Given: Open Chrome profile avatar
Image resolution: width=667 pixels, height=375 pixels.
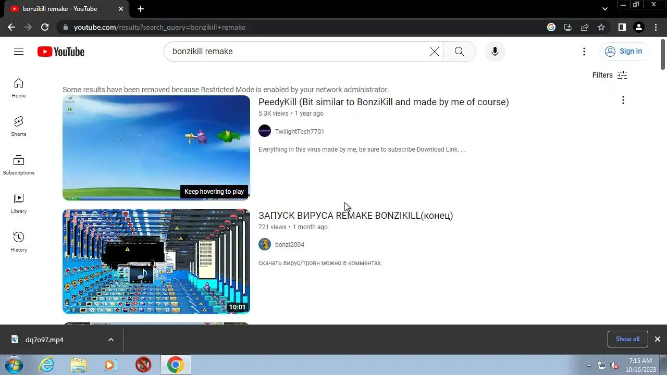Looking at the screenshot, I should coord(638,27).
